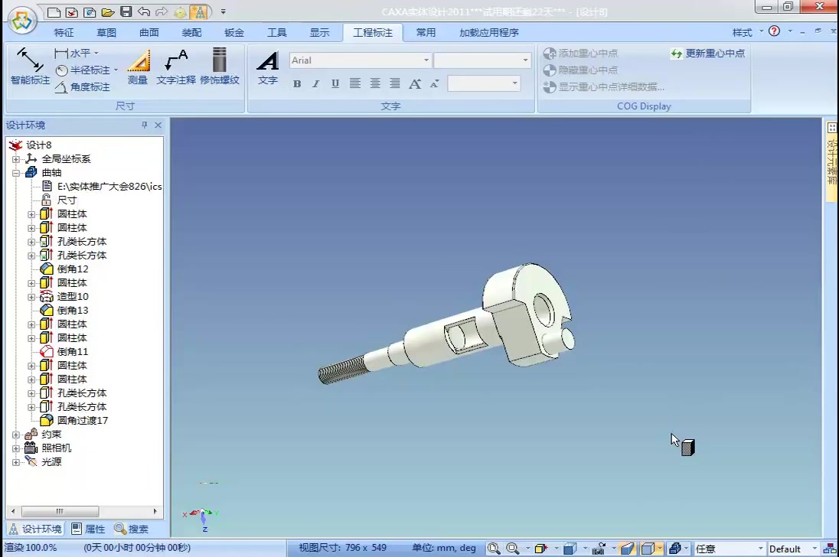The image size is (839, 557).
Task: Expand the 全局坐标系 tree node
Action: 16,159
